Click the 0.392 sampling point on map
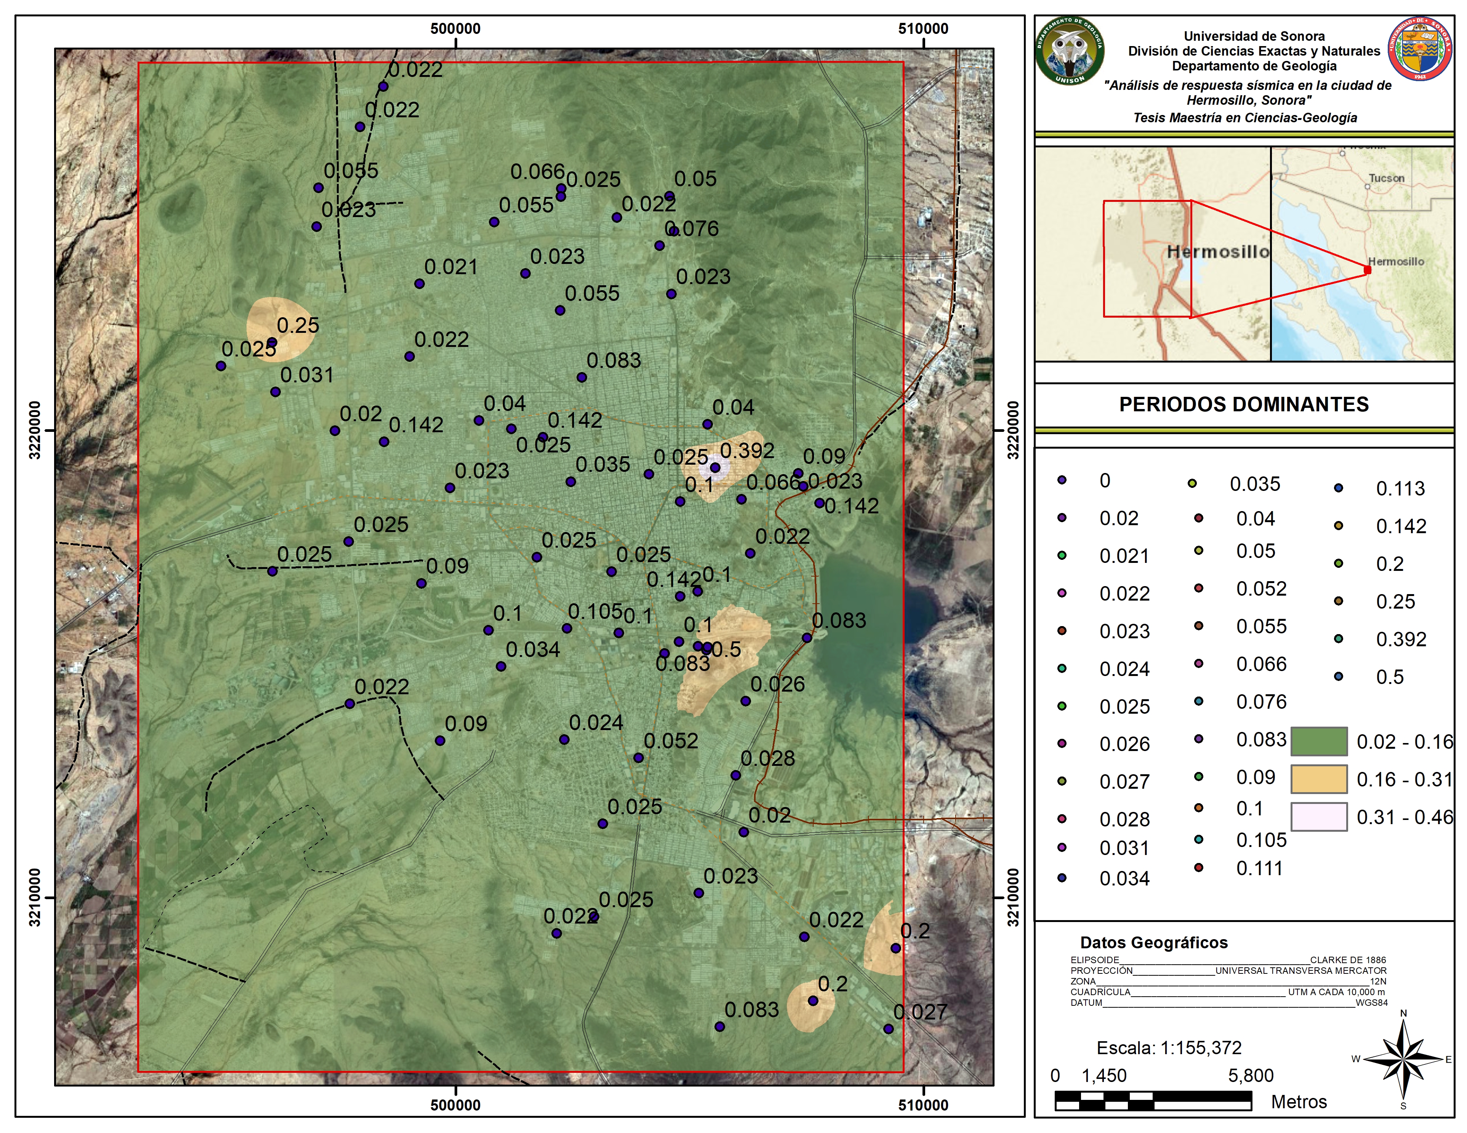The image size is (1467, 1133). (715, 468)
